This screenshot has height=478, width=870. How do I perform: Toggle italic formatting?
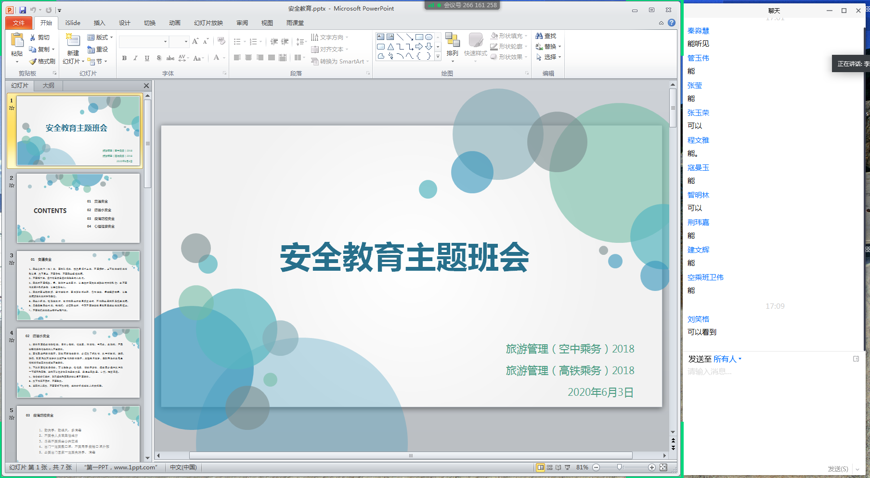135,58
